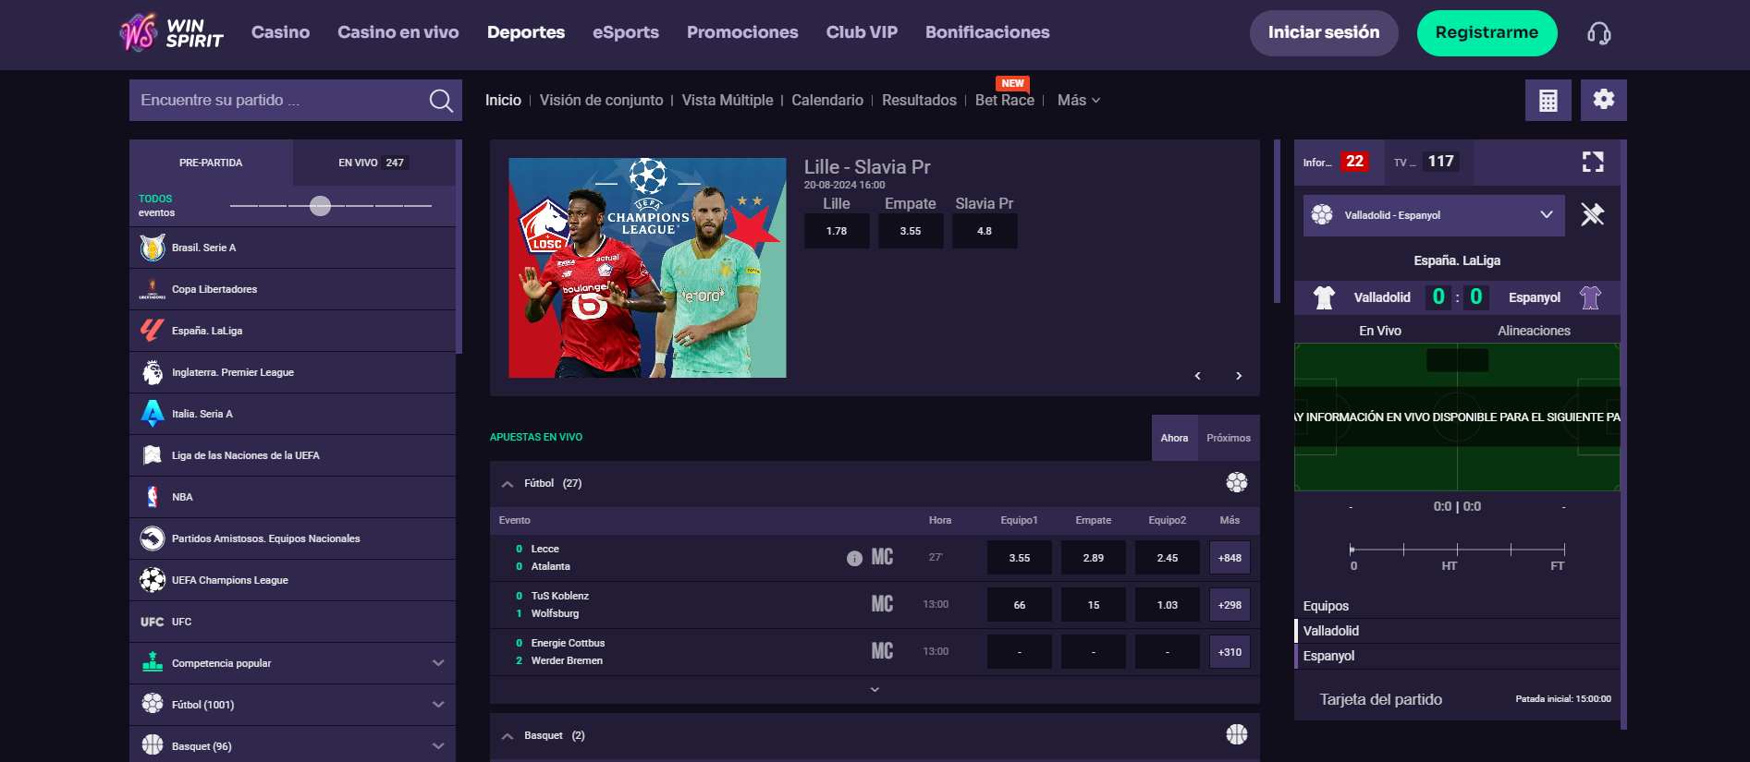Open the Bet Race link
Viewport: 1750px width, 762px height.
pos(1004,100)
